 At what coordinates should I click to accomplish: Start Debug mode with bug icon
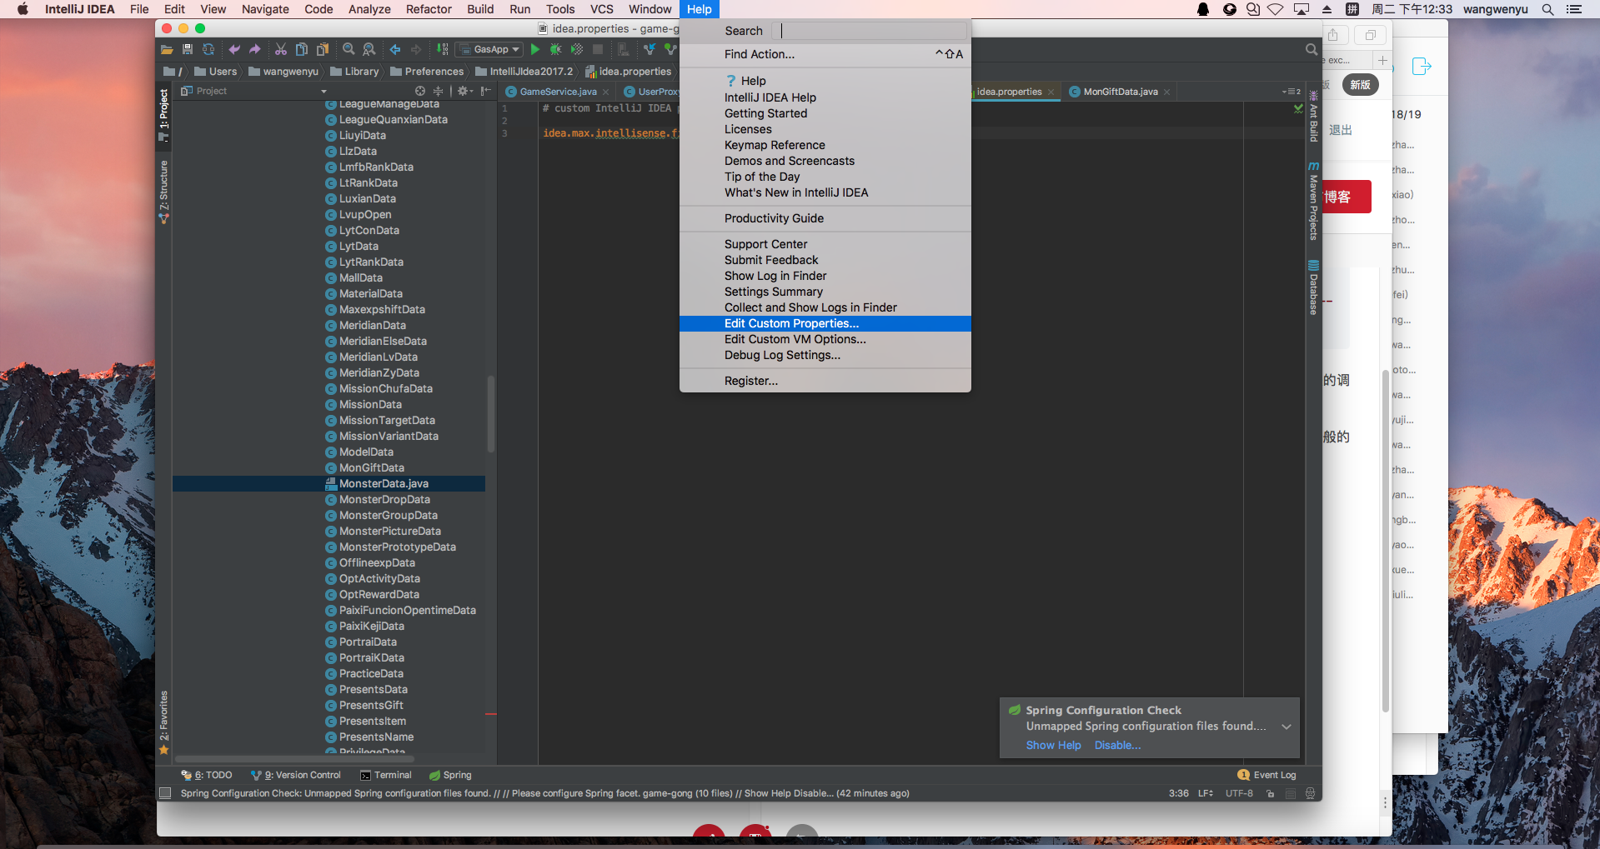click(x=557, y=49)
